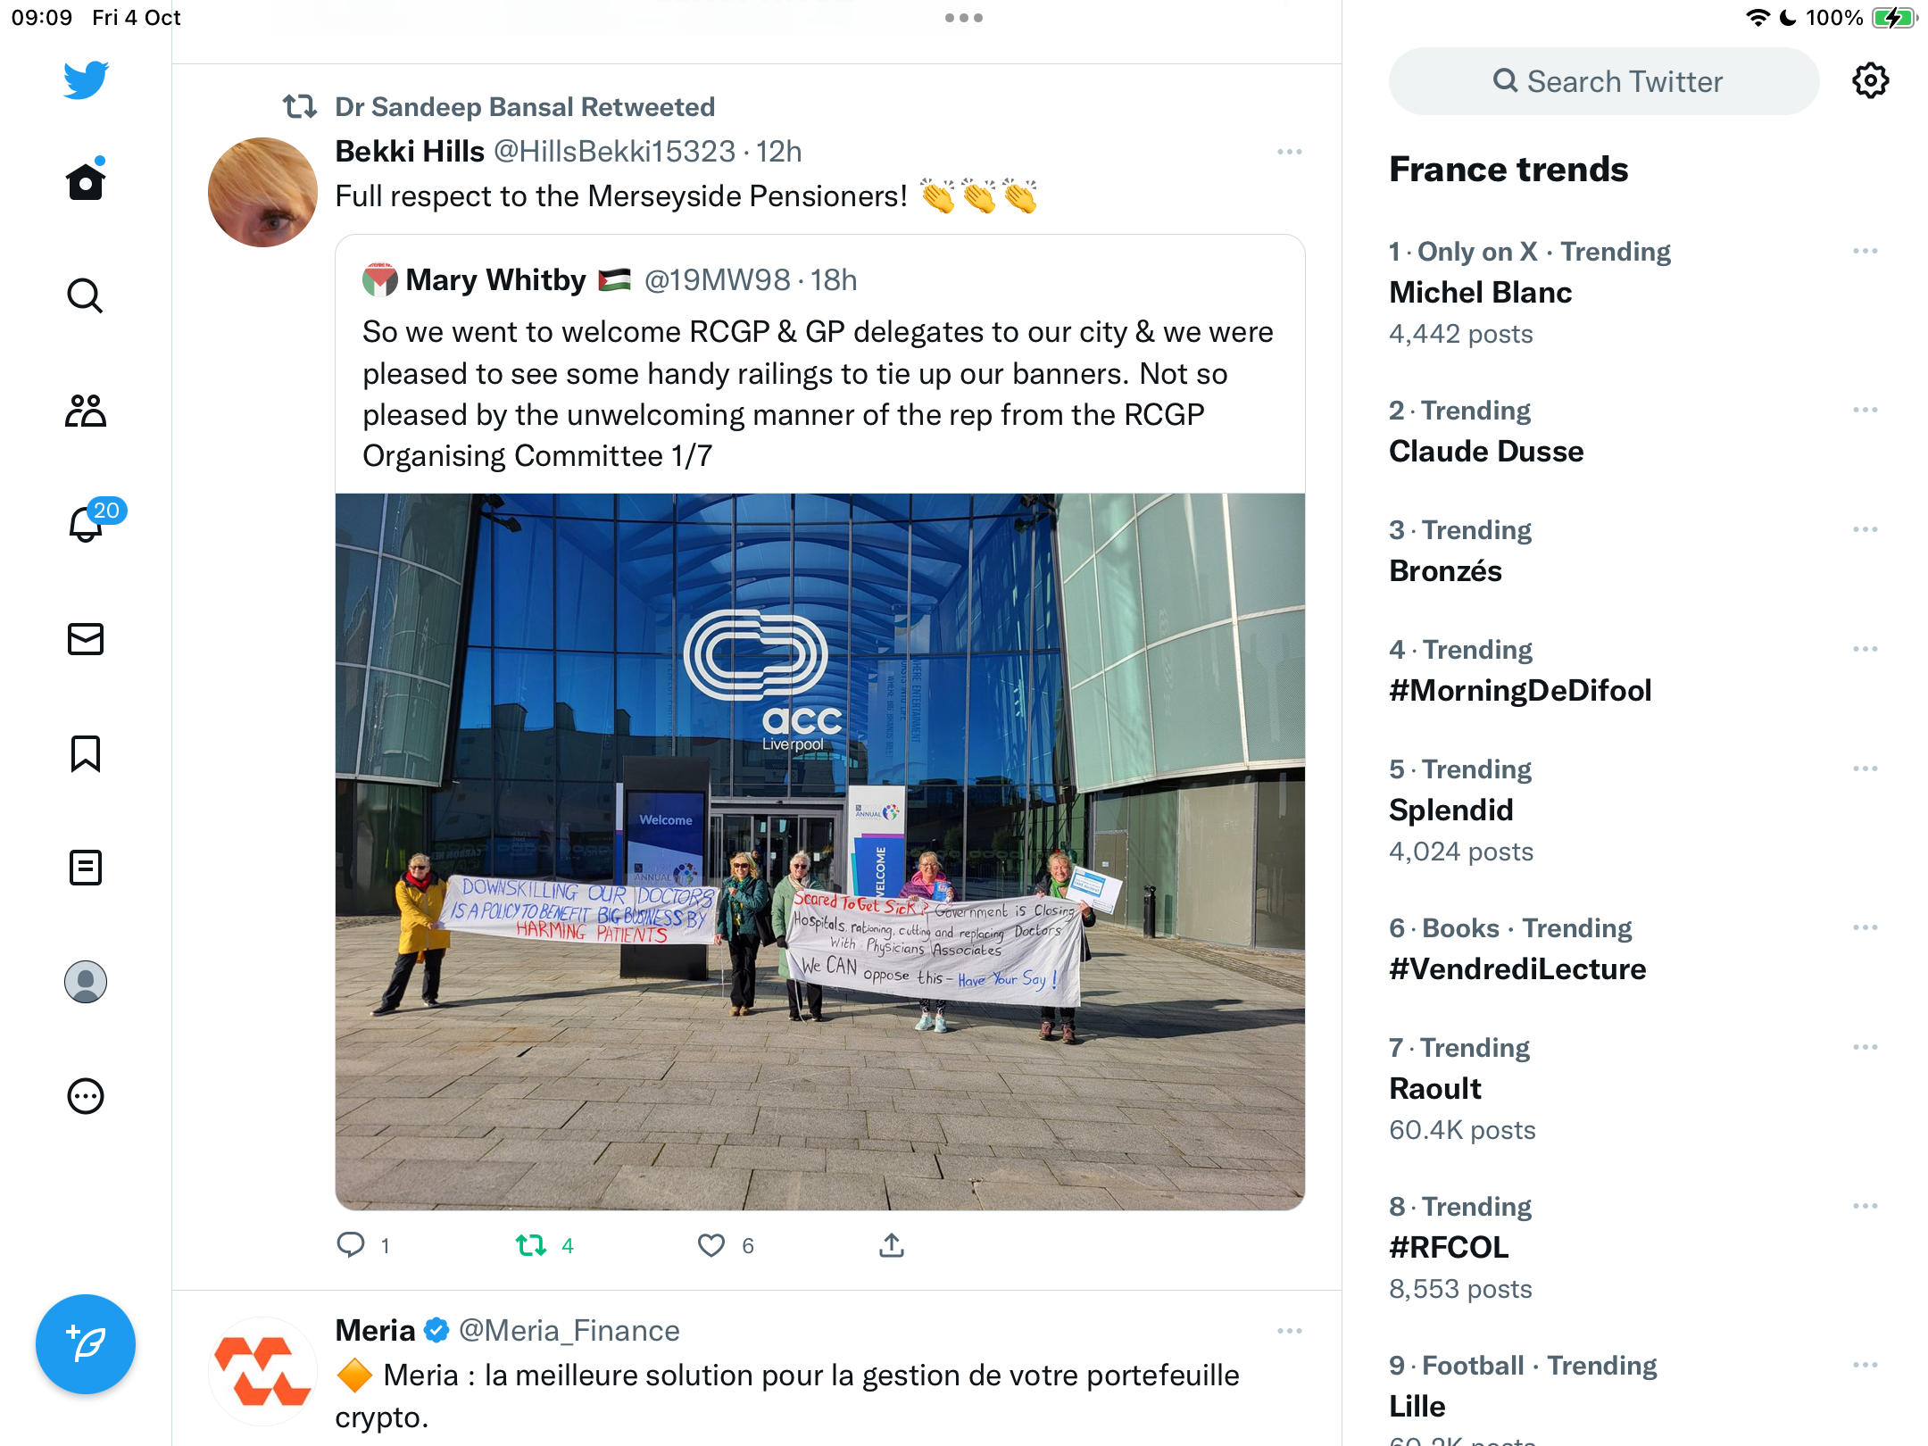
Task: Open options menu for Bekki Hills tweet
Action: [x=1290, y=152]
